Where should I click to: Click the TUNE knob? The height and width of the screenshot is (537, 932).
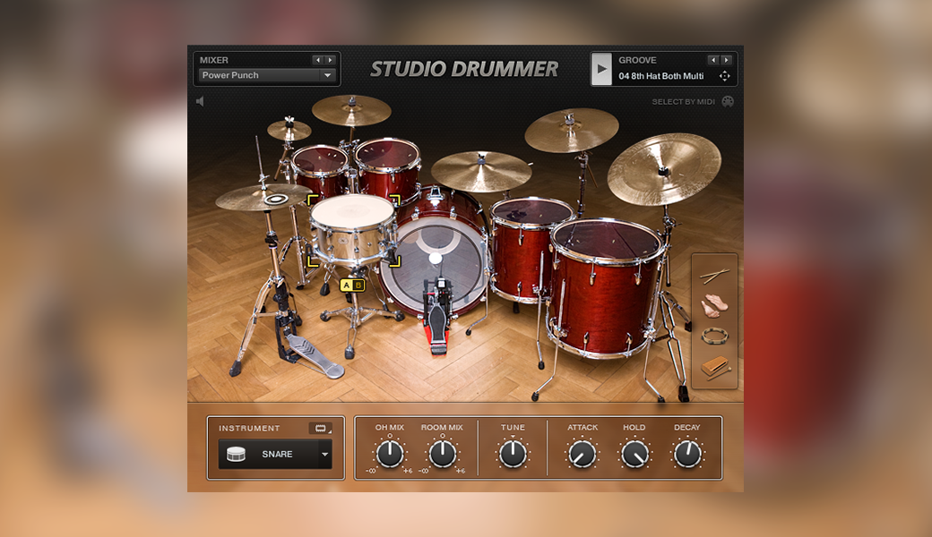513,454
